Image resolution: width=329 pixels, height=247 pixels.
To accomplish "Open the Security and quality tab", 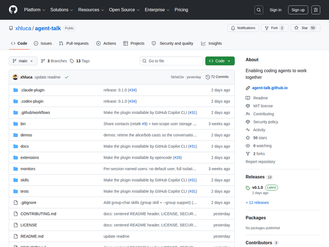I will pyautogui.click(x=172, y=43).
